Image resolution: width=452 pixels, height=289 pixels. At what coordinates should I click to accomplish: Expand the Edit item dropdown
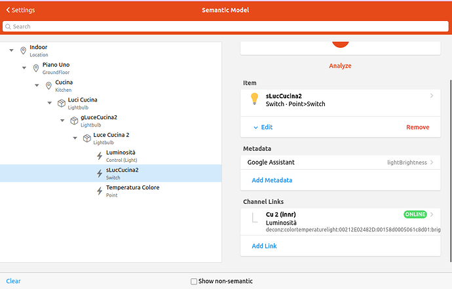(x=263, y=127)
